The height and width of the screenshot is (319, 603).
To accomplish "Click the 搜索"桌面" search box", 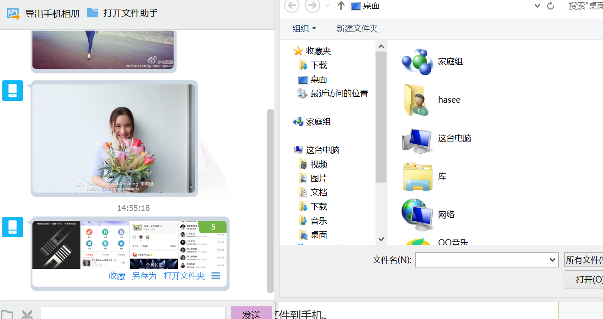I will click(x=584, y=6).
